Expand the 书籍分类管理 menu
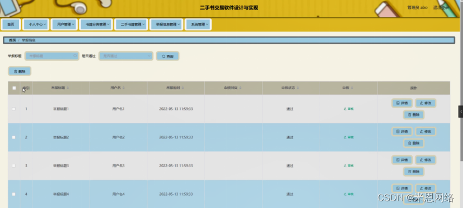 click(x=96, y=25)
